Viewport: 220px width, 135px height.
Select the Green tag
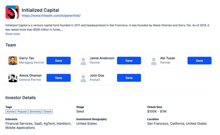(48, 112)
